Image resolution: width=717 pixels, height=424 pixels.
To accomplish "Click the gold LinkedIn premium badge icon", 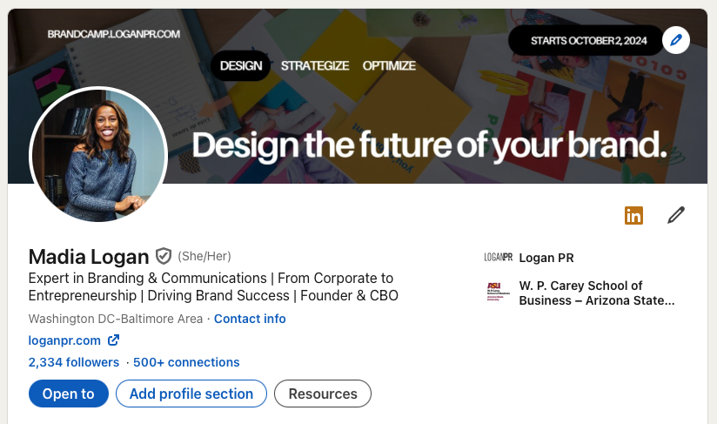I will point(633,215).
